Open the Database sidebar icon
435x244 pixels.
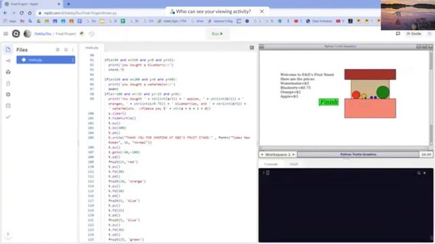click(8, 106)
